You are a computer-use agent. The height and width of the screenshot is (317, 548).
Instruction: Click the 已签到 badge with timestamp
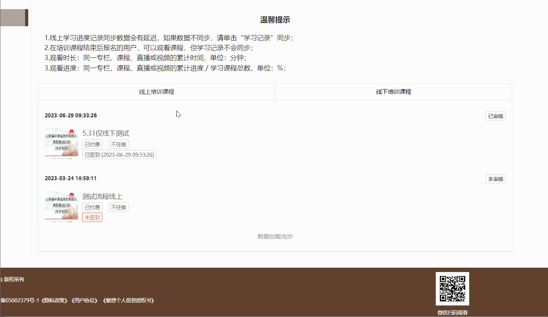(119, 154)
